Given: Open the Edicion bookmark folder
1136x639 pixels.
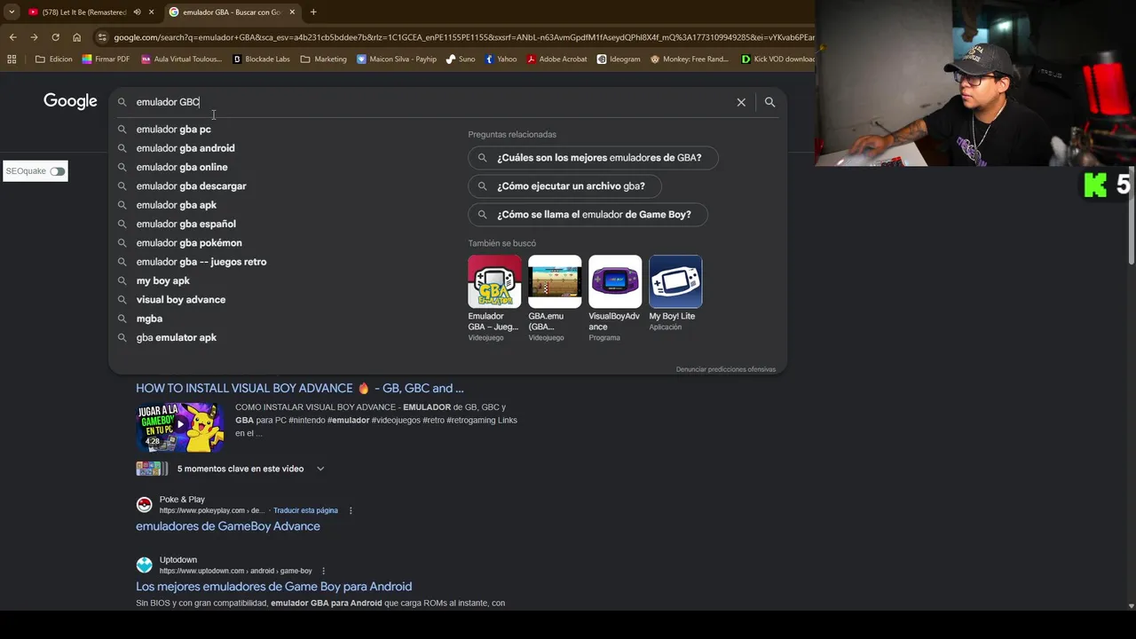Looking at the screenshot, I should pos(54,59).
